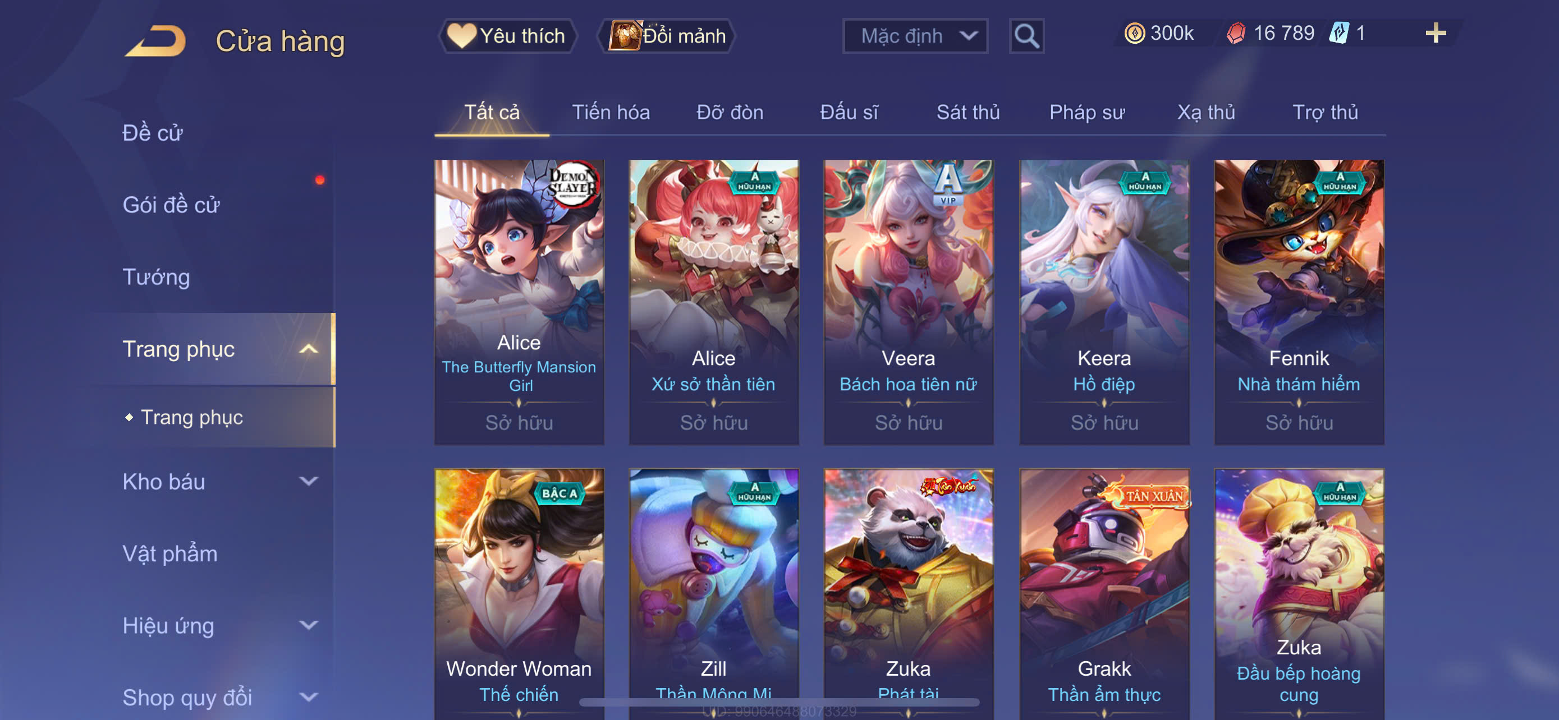Click the 300k gold coin icon
Image resolution: width=1559 pixels, height=720 pixels.
click(x=1134, y=33)
